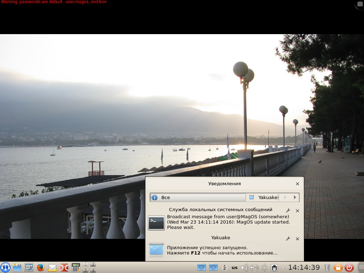Screen dimensions: 364x273
Task: Open the mail client envelope icon
Action: [x=52, y=267]
